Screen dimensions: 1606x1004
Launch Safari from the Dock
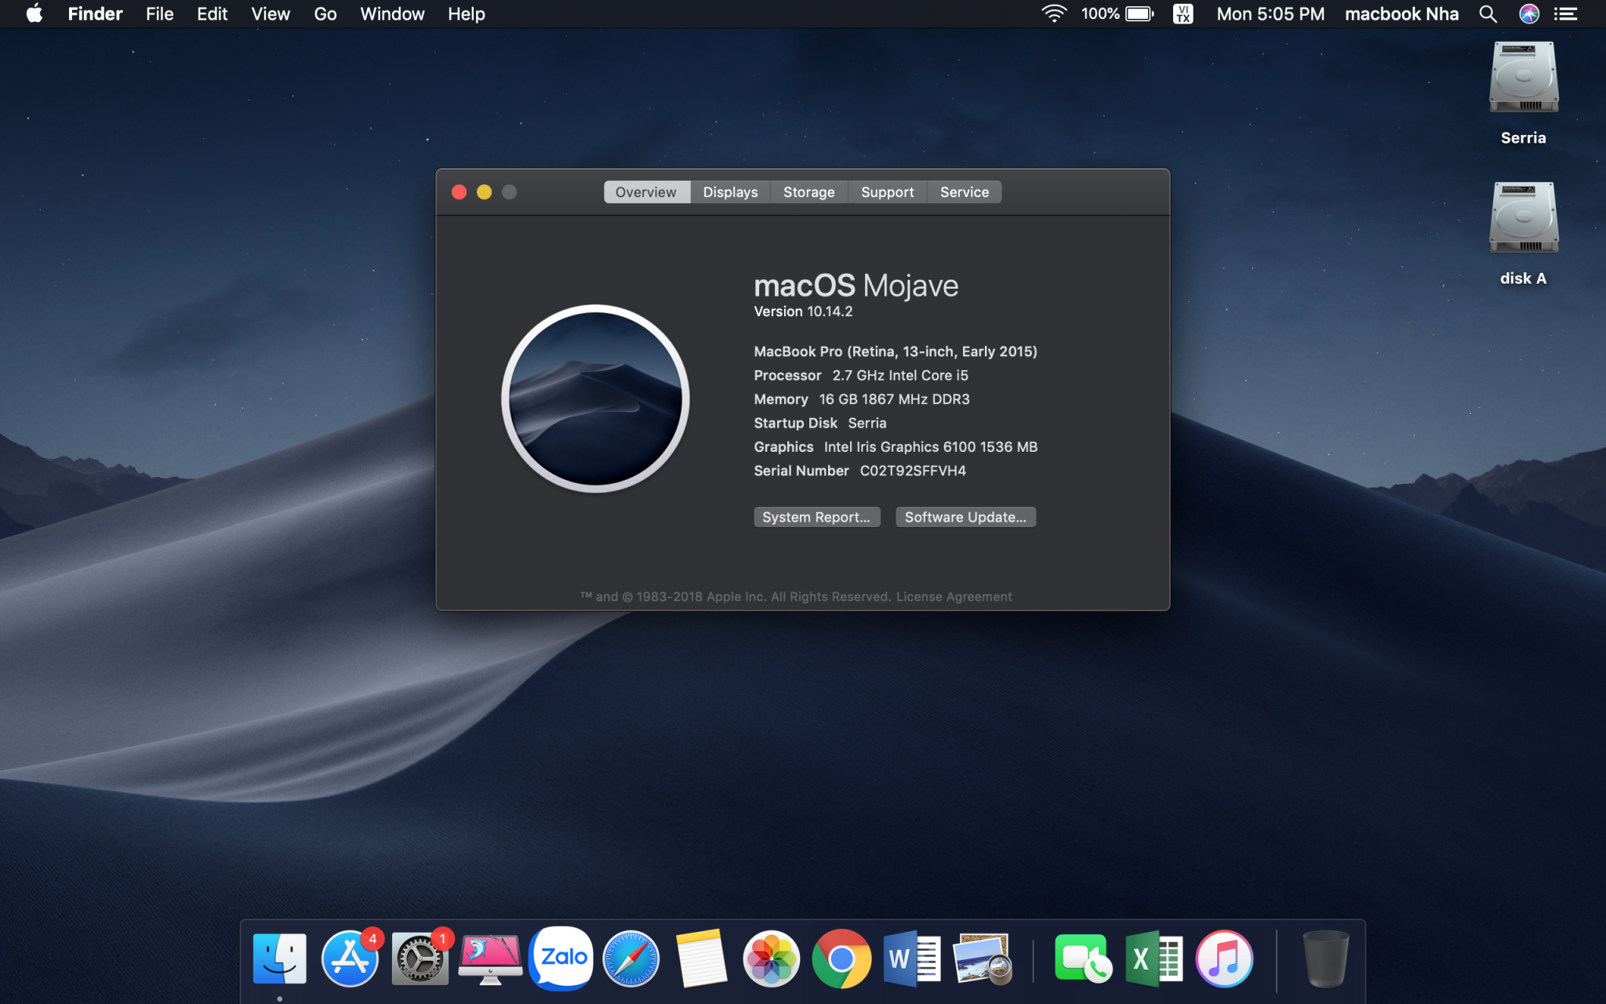pyautogui.click(x=631, y=959)
